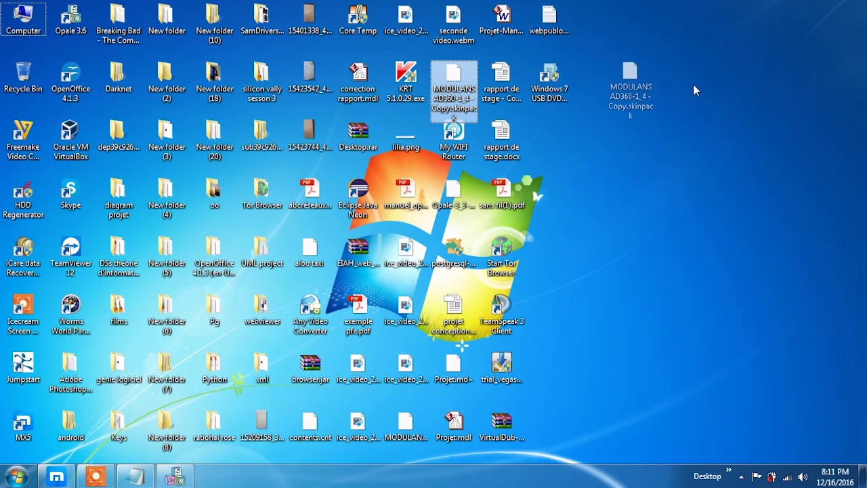Click the clock showing 8:11 PM
This screenshot has width=867, height=488.
point(834,477)
